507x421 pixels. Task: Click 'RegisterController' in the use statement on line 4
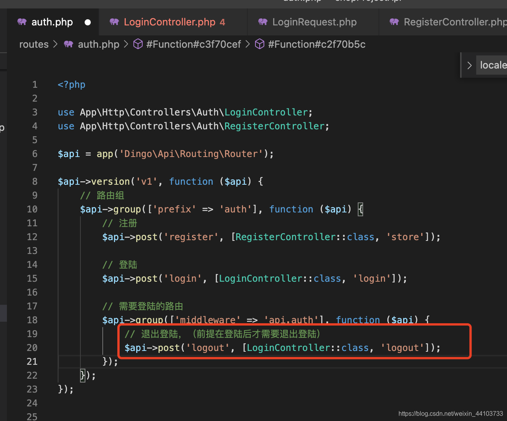point(275,126)
